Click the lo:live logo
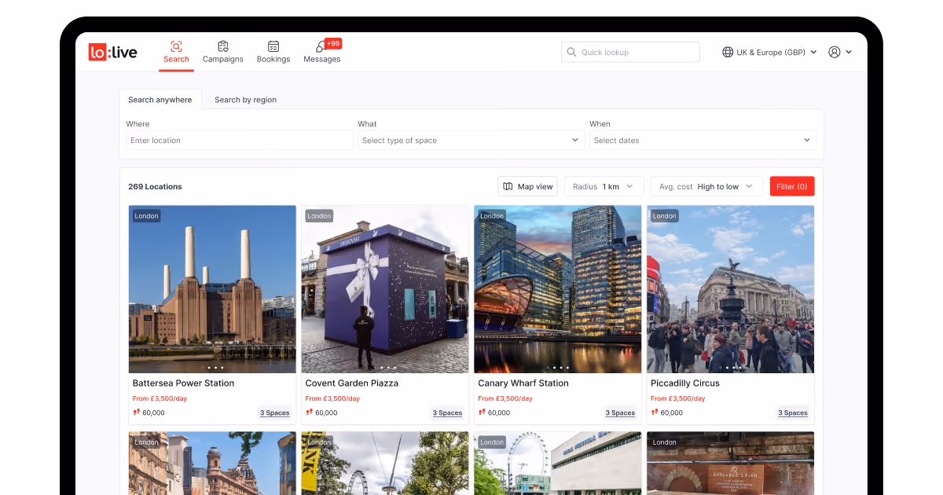 point(112,53)
